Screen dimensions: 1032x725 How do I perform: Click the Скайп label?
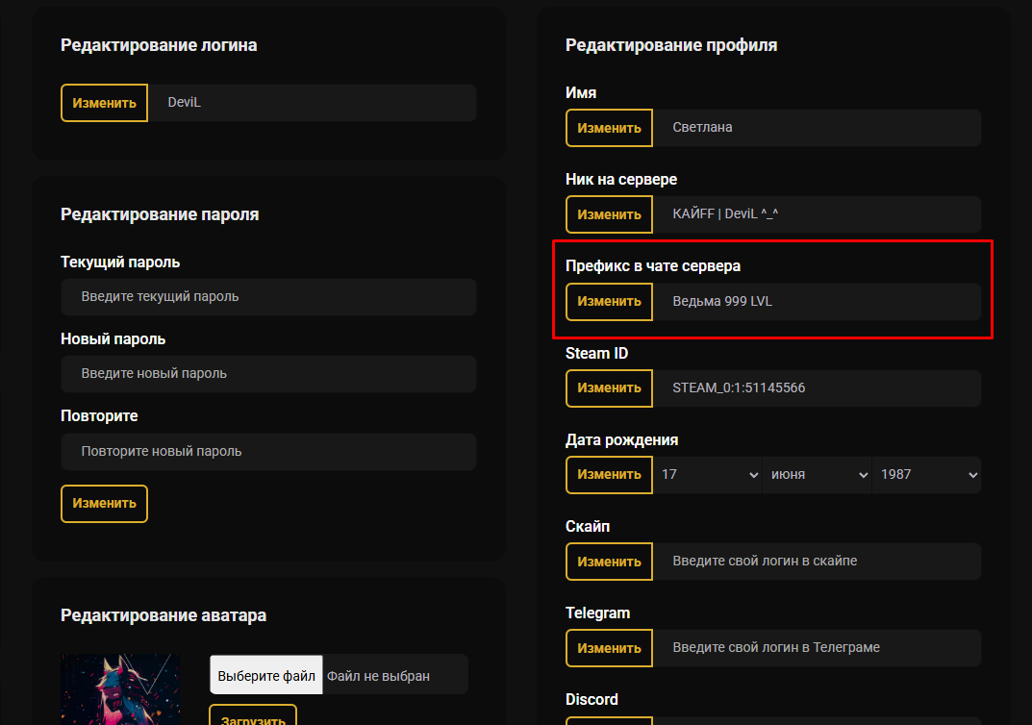(x=588, y=526)
